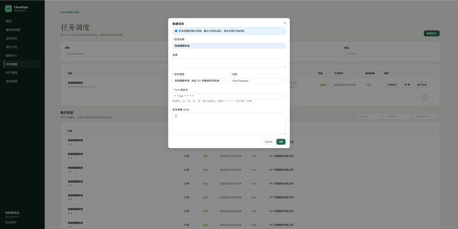The height and width of the screenshot is (229, 458).
Task: Open the 全部结果 history filter dropdown
Action: (x=397, y=117)
